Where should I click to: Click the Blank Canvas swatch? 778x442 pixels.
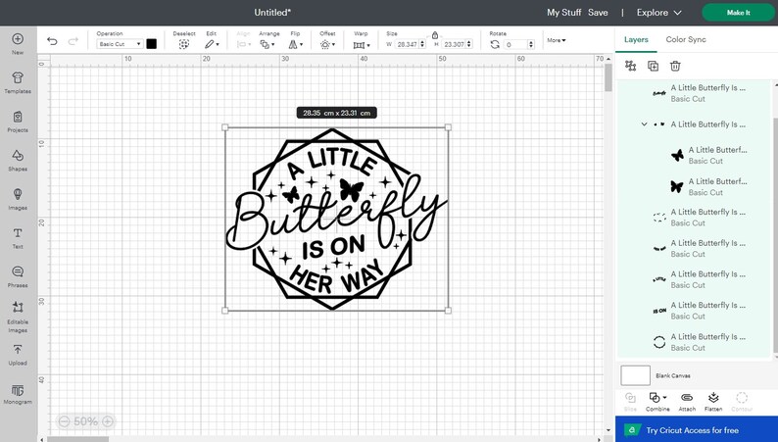click(x=635, y=375)
